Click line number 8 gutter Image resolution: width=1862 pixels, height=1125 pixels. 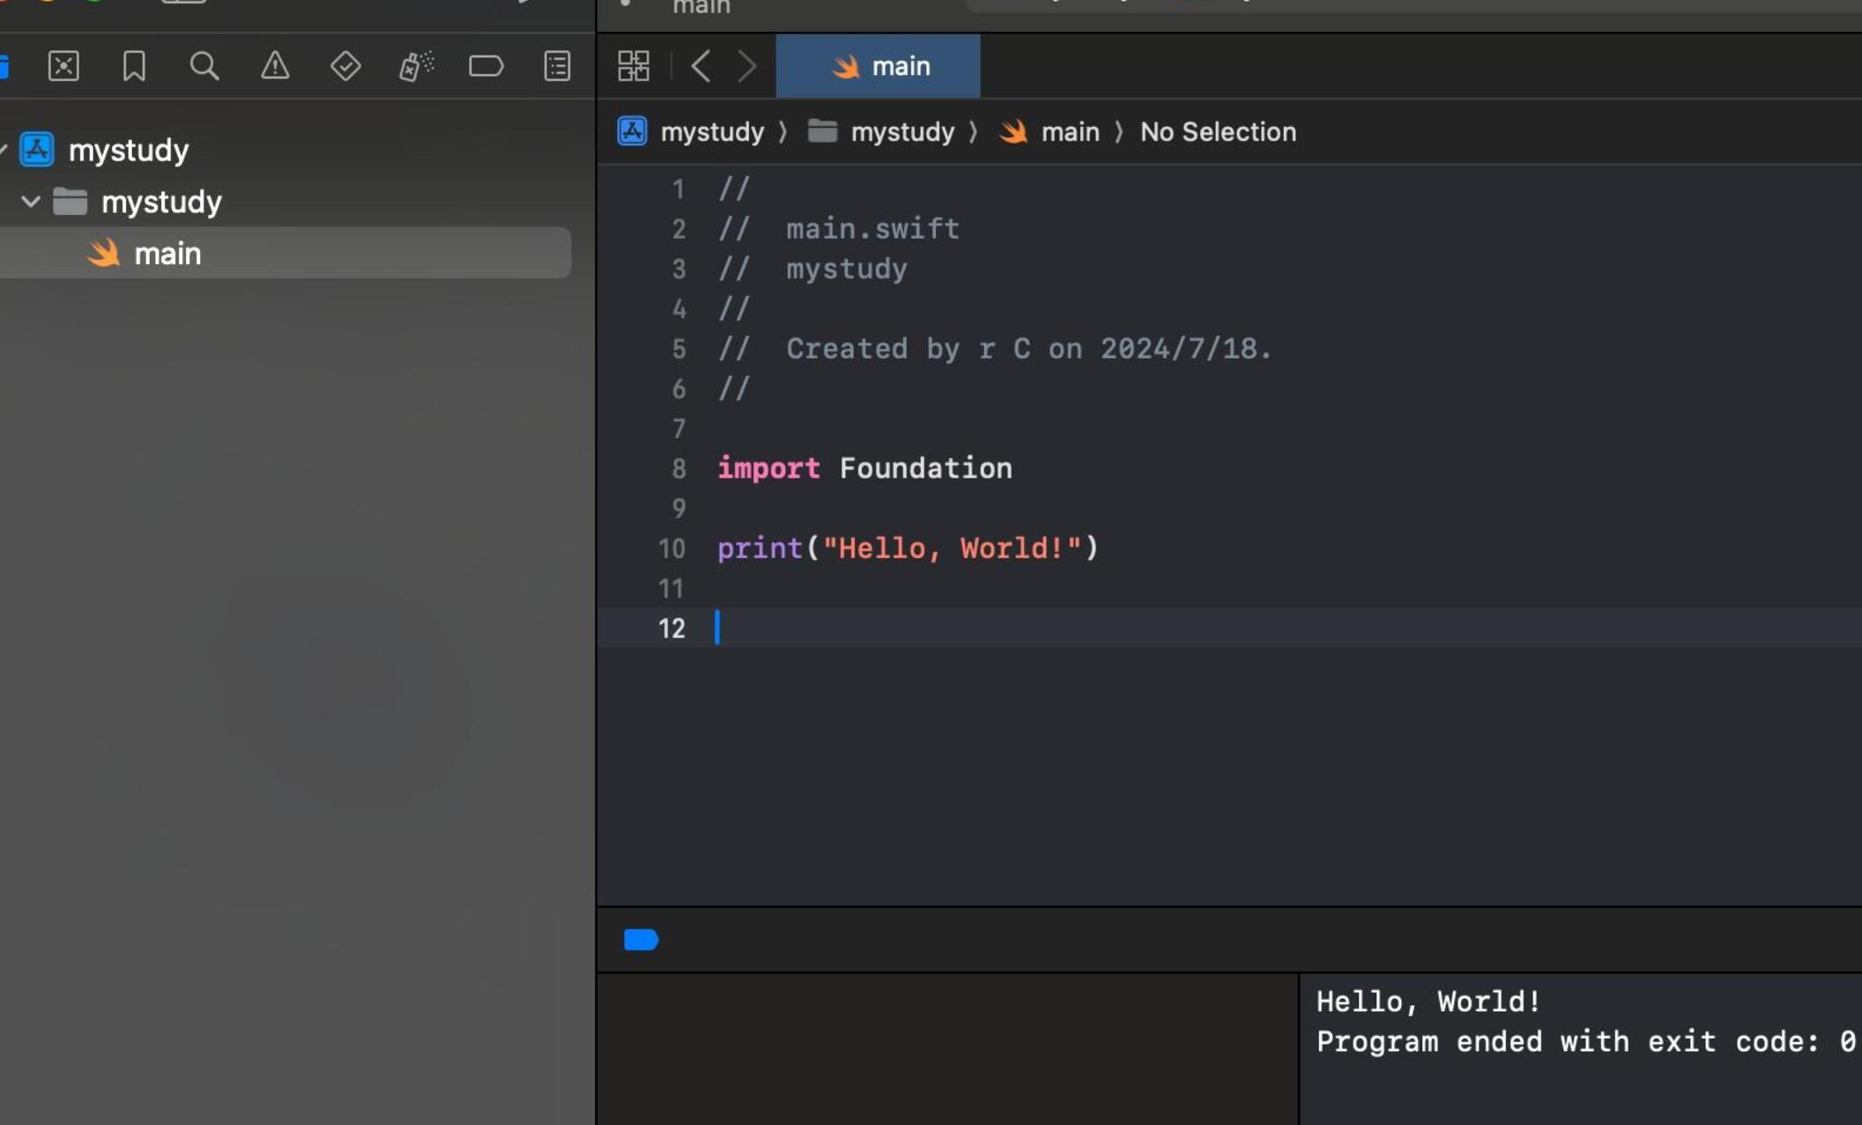coord(679,469)
